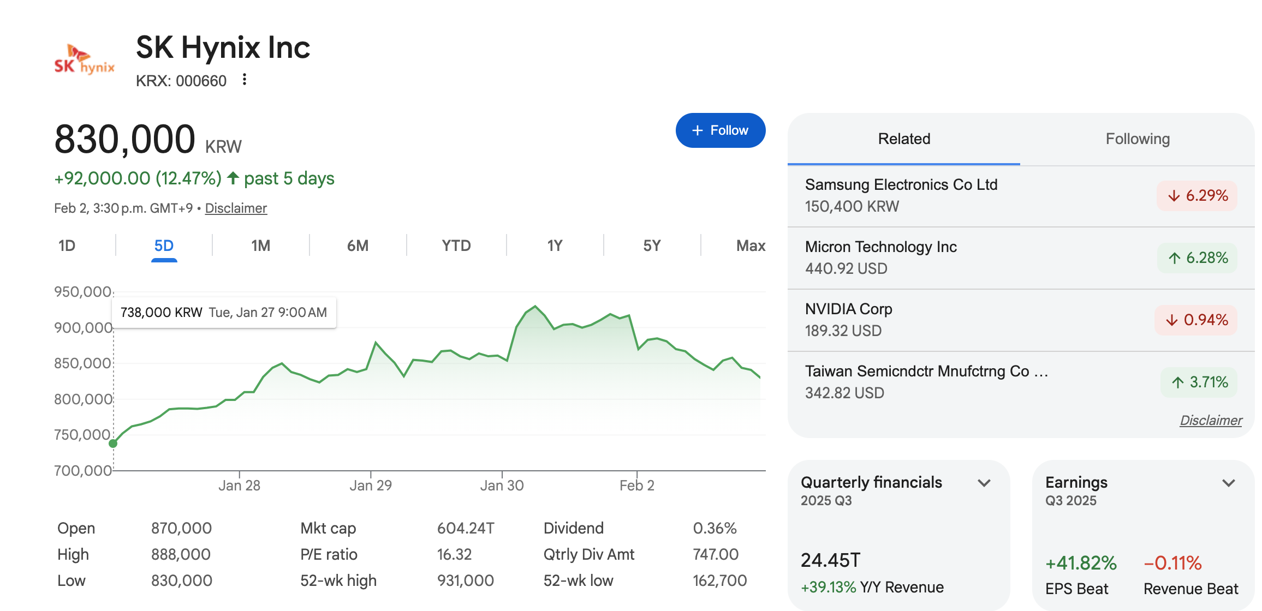
Task: Click the green up arrow next to 12.47%
Action: 233,178
